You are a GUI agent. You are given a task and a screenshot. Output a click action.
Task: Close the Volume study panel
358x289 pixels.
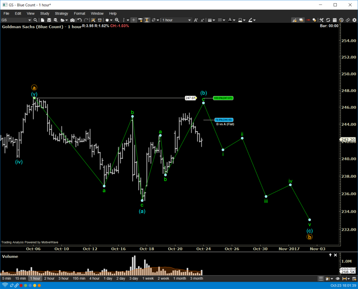[335, 255]
